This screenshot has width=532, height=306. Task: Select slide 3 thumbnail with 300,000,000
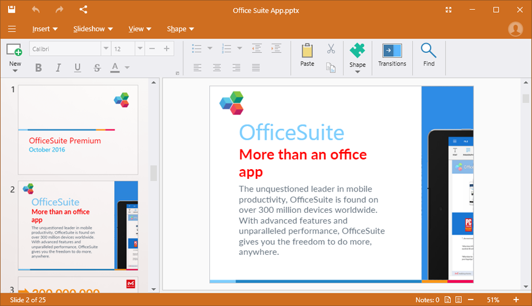(78, 285)
